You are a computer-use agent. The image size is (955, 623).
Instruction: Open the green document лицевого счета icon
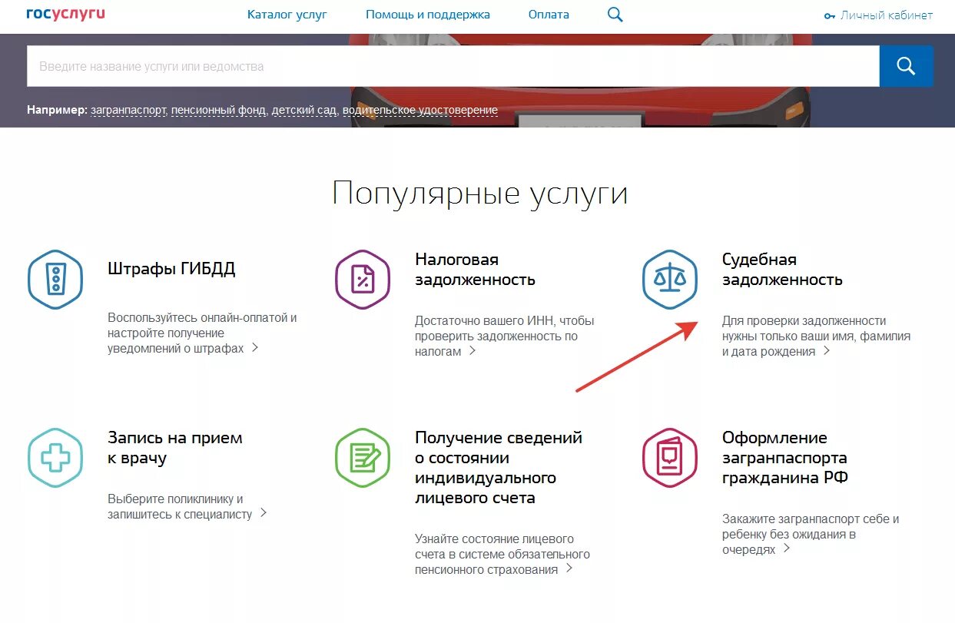(x=363, y=458)
